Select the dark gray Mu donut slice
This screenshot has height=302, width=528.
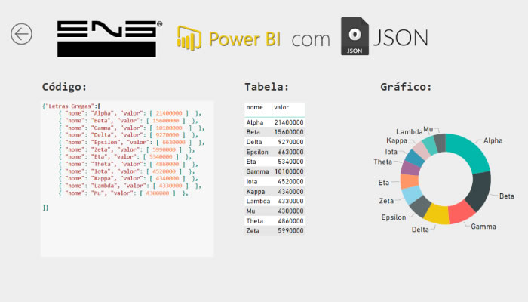pos(440,142)
